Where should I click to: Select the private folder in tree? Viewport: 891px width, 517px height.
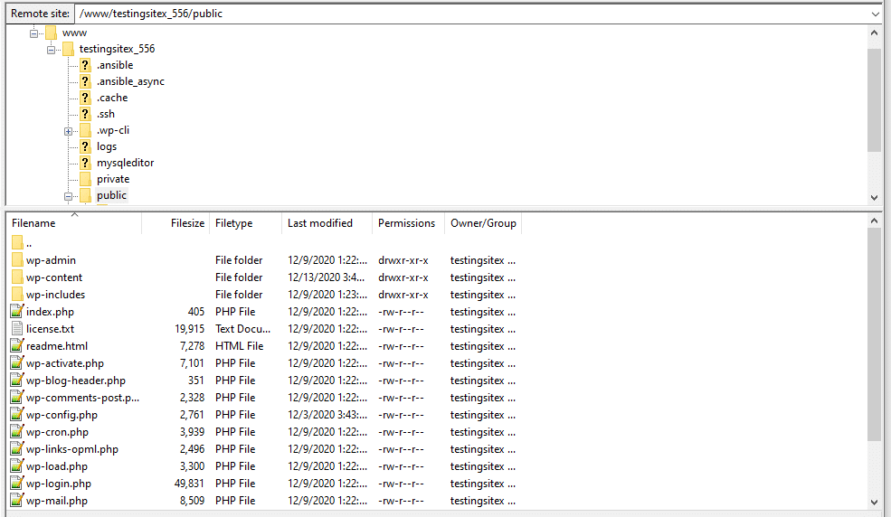(x=113, y=179)
